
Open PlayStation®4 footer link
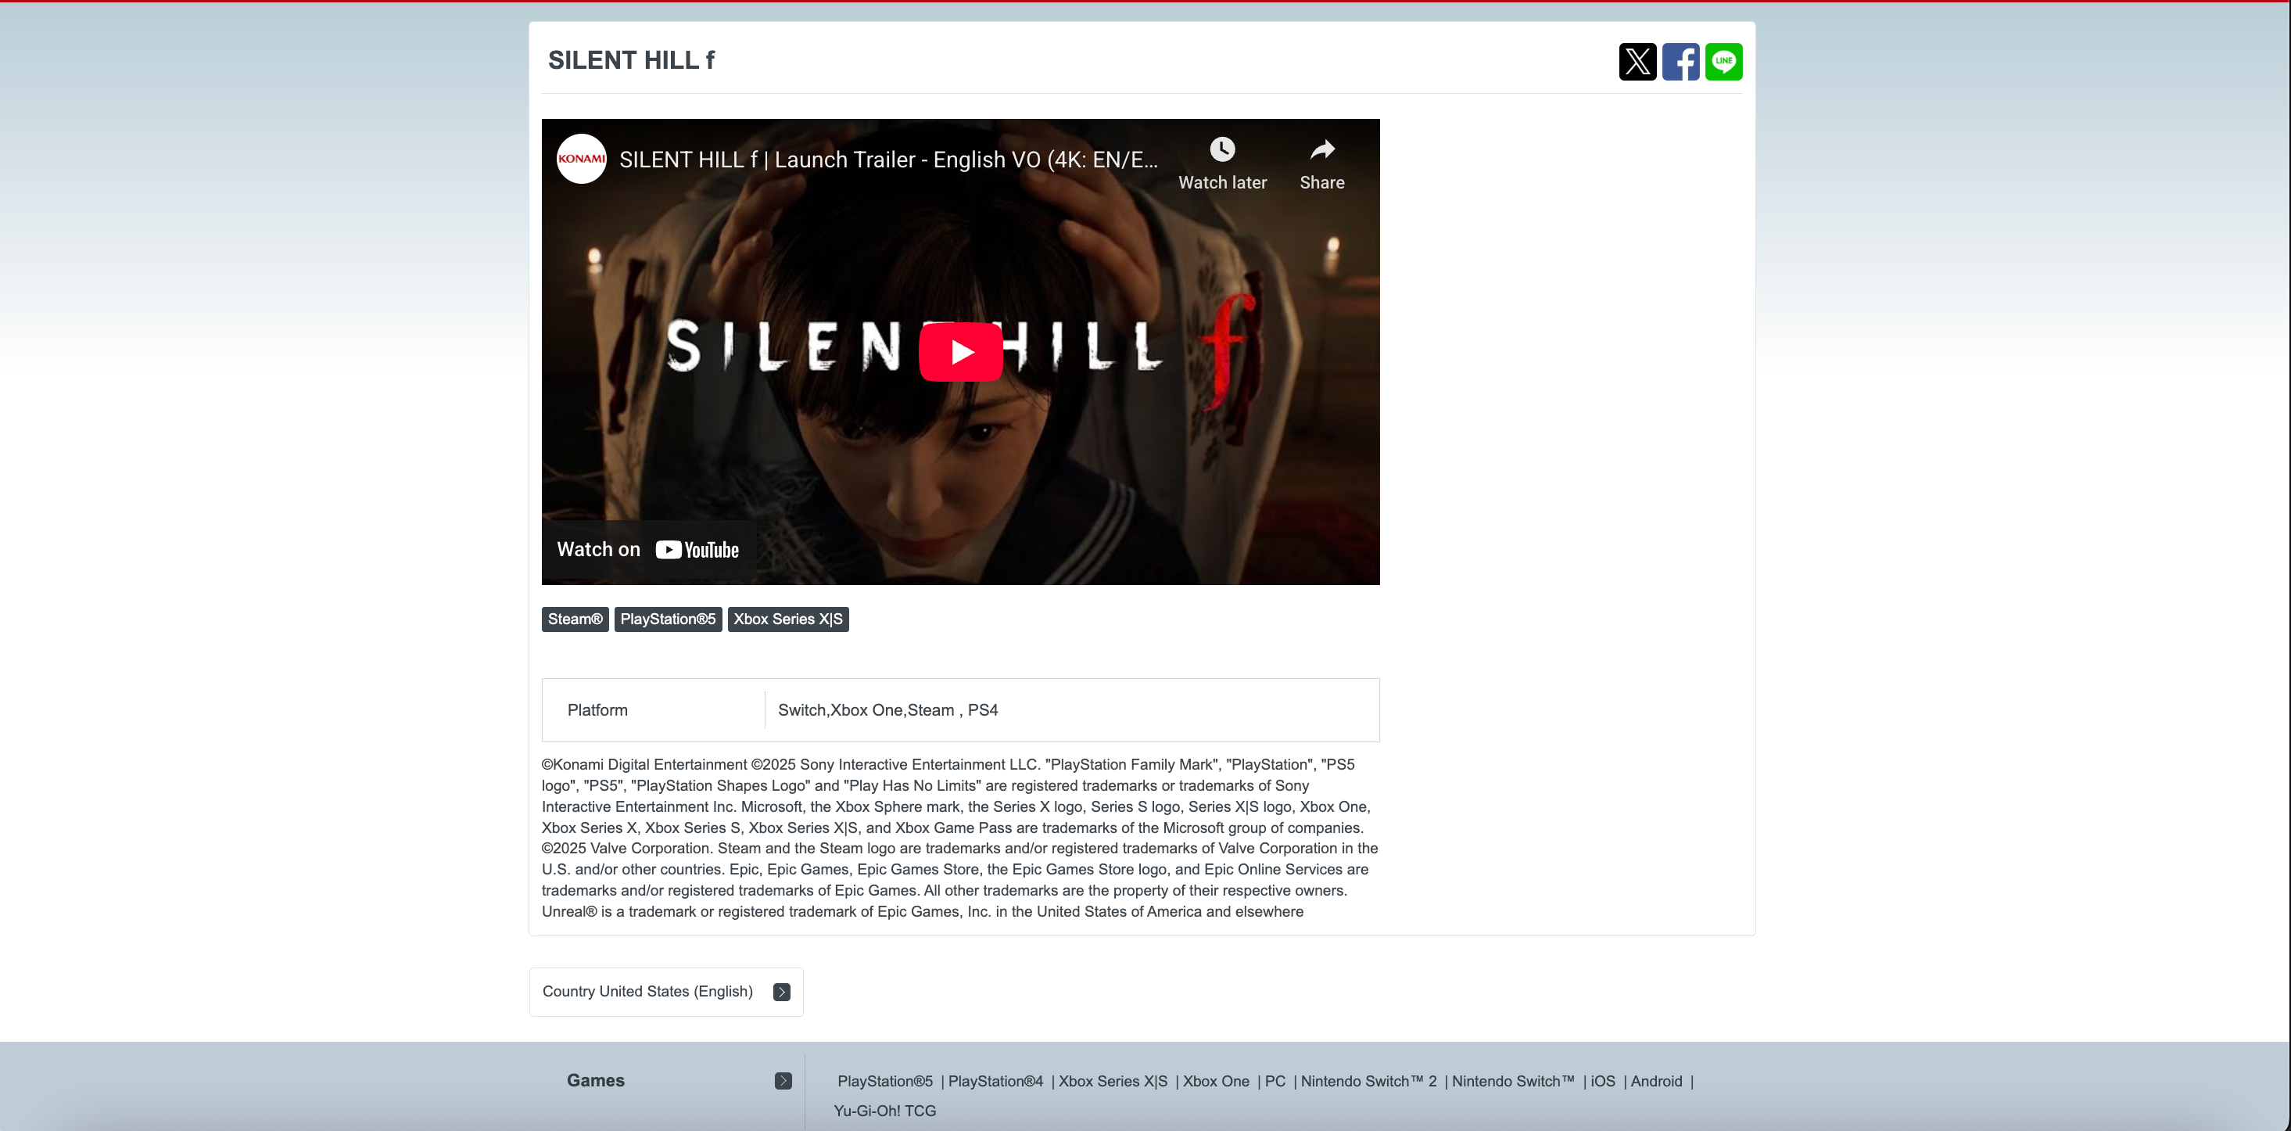click(995, 1082)
